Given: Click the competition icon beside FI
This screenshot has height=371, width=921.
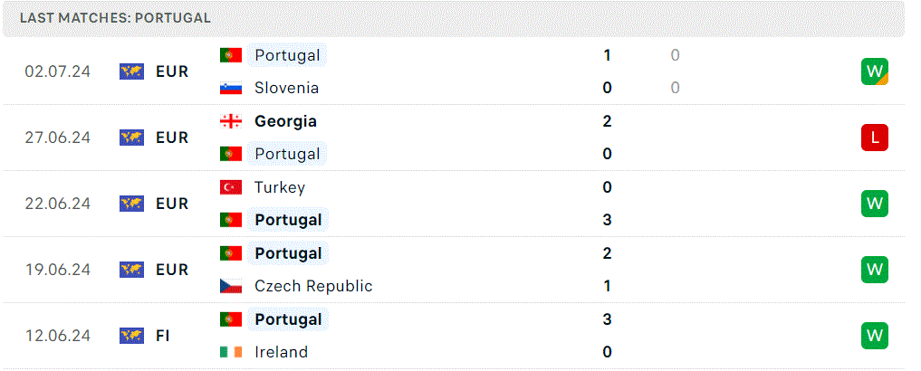Looking at the screenshot, I should point(131,336).
